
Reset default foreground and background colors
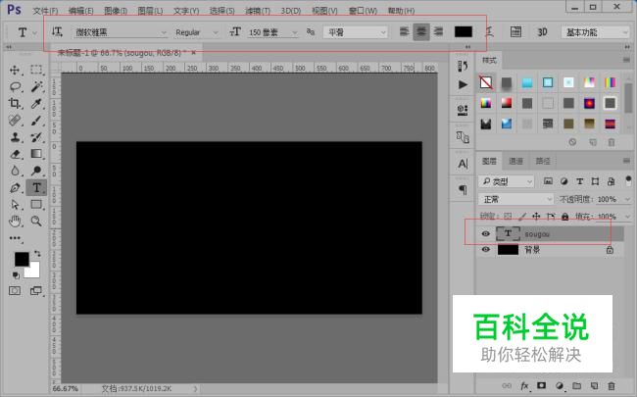16,275
